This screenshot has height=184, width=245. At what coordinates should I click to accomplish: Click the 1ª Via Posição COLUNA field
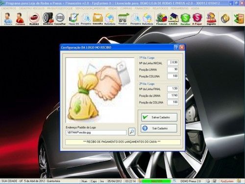(173, 76)
